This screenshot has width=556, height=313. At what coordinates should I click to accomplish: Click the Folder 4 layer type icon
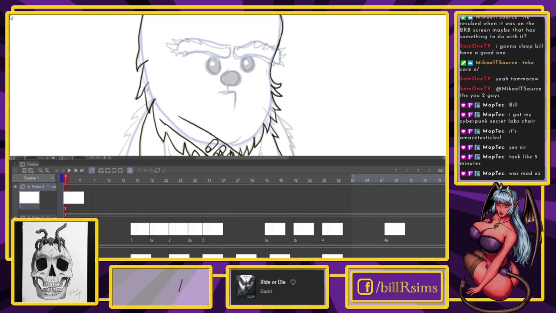(23, 187)
